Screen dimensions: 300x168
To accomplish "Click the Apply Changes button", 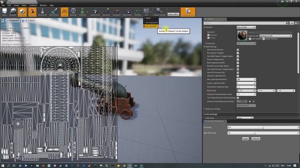I will coord(246,105).
